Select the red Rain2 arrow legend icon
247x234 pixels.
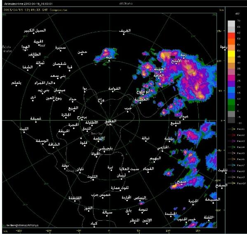(231, 135)
